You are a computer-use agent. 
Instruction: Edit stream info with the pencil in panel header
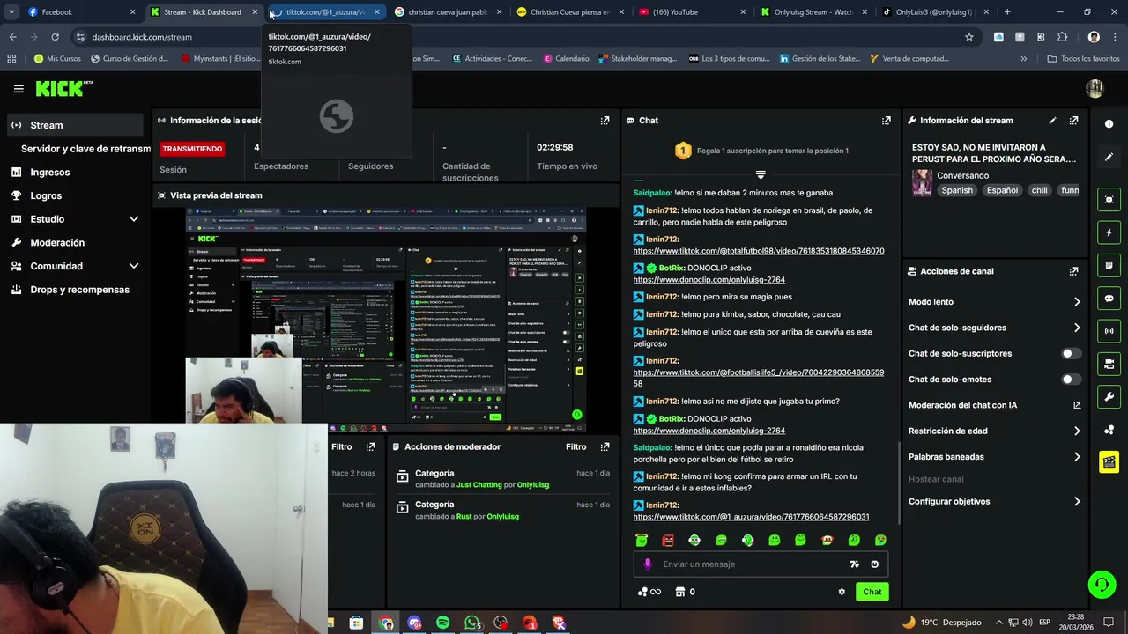point(1052,121)
